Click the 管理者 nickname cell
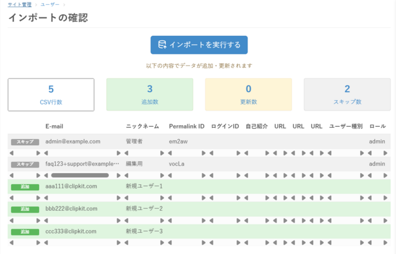This screenshot has width=396, height=254. [x=134, y=142]
